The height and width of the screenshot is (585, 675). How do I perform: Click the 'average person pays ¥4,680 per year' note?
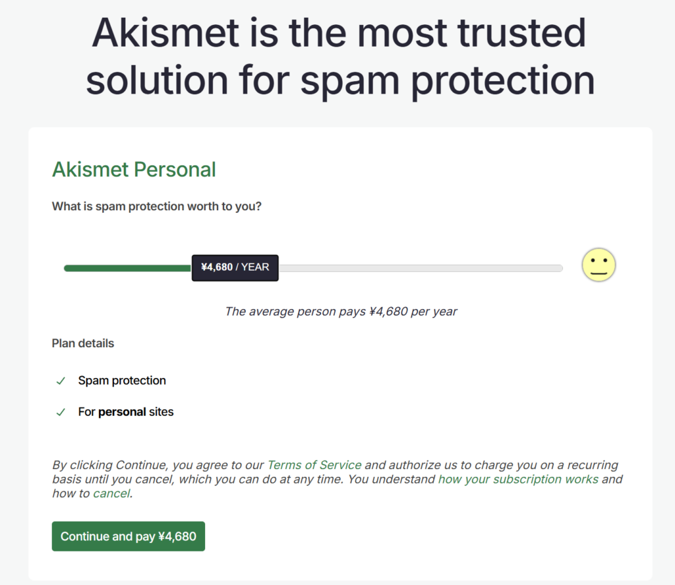[x=341, y=311]
